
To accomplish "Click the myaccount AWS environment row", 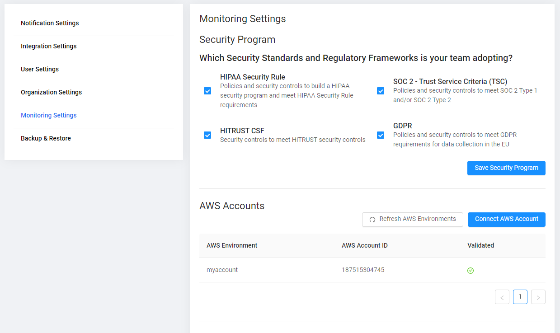I will (x=222, y=270).
